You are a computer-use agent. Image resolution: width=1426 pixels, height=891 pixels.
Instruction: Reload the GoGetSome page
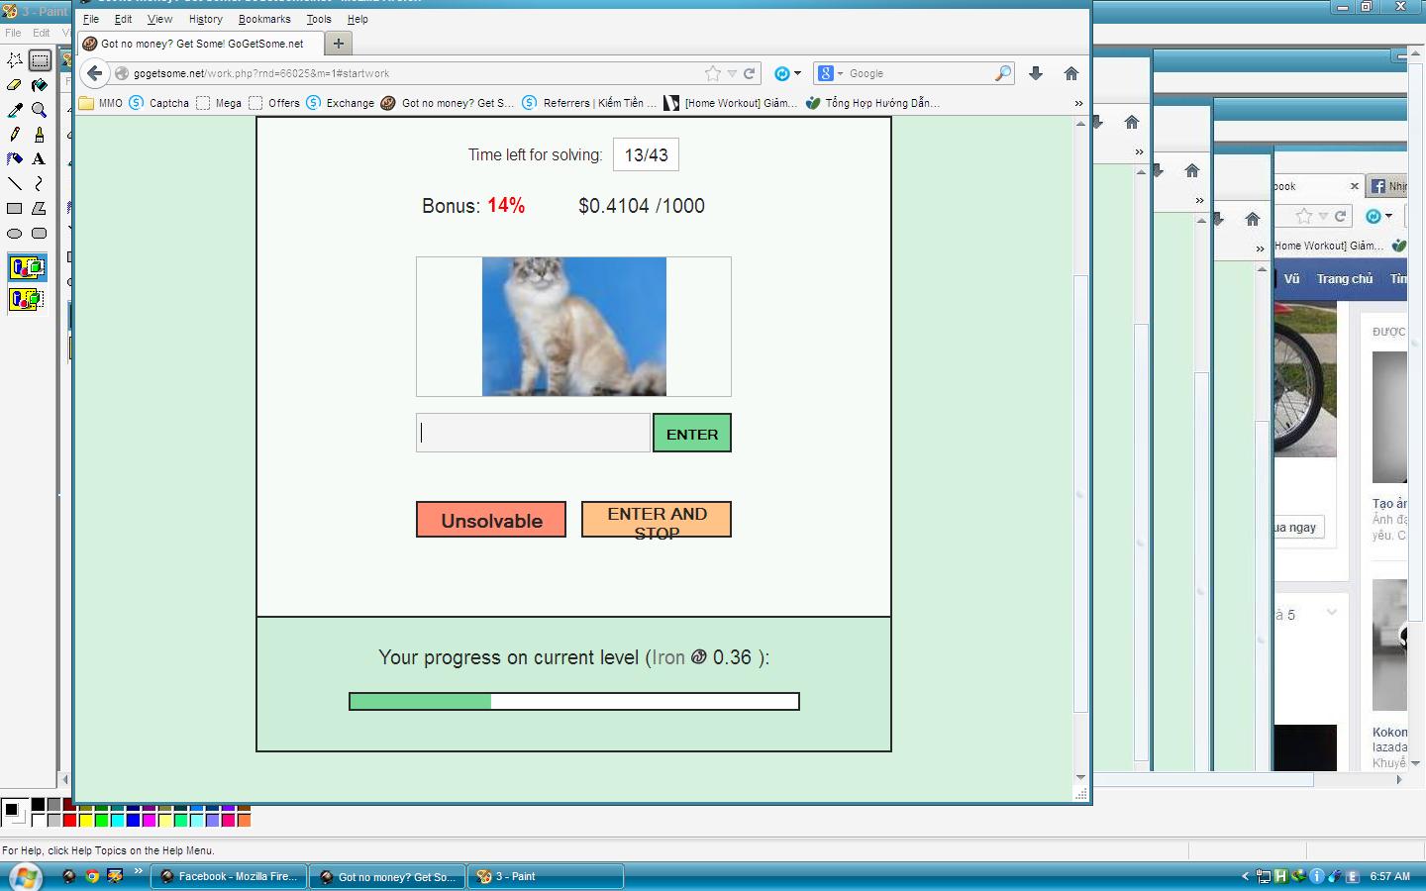pyautogui.click(x=750, y=73)
